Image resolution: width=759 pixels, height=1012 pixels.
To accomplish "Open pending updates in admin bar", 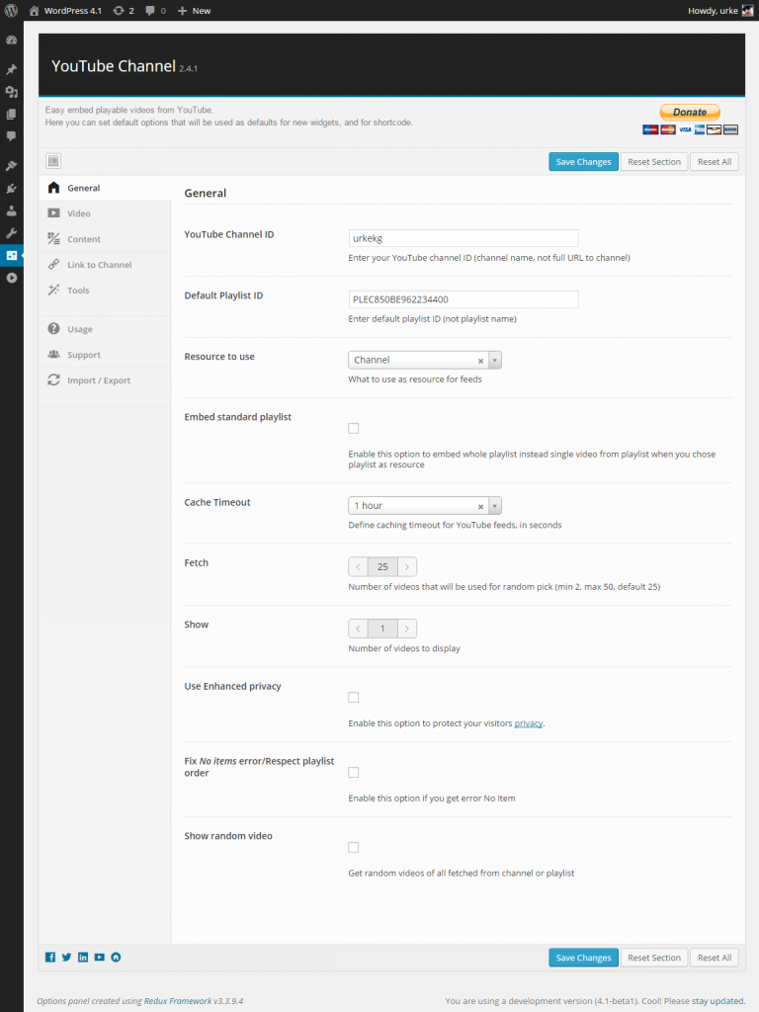I will tap(124, 10).
